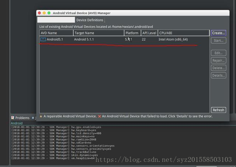The width and height of the screenshot is (236, 167).
Task: Open the Problems tab in Eclipse
Action: (20, 118)
